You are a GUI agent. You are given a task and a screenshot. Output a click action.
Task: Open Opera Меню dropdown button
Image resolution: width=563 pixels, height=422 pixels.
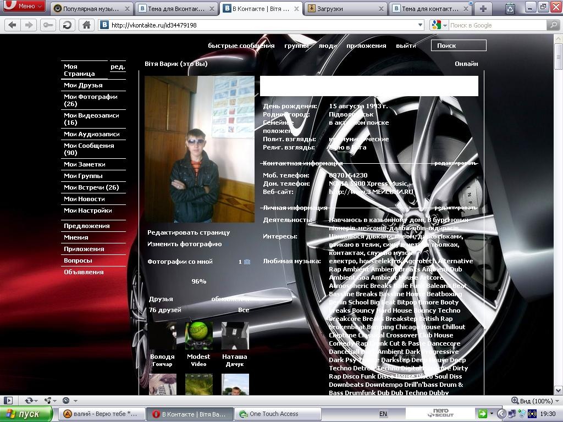click(24, 7)
